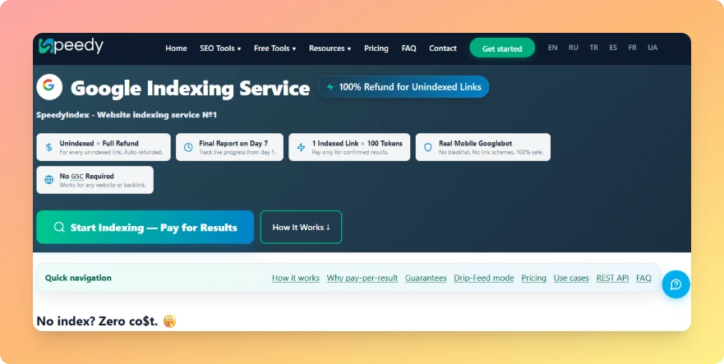
Task: Click the Unindexed = Full Refund text
Action: point(99,143)
